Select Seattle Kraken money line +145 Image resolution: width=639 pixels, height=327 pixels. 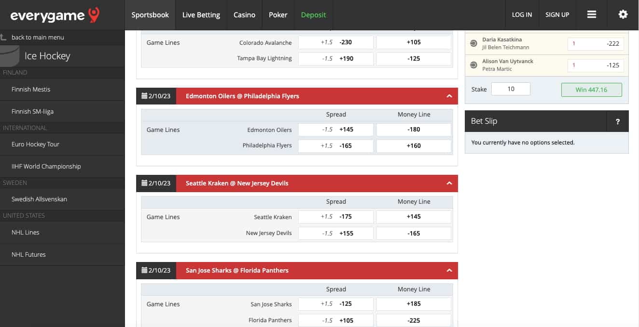click(x=414, y=217)
